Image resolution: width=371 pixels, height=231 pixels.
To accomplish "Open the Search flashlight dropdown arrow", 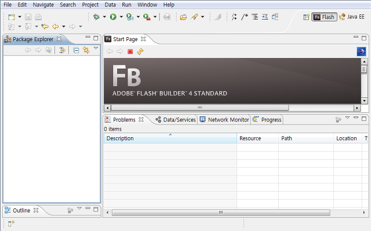I will pos(202,17).
